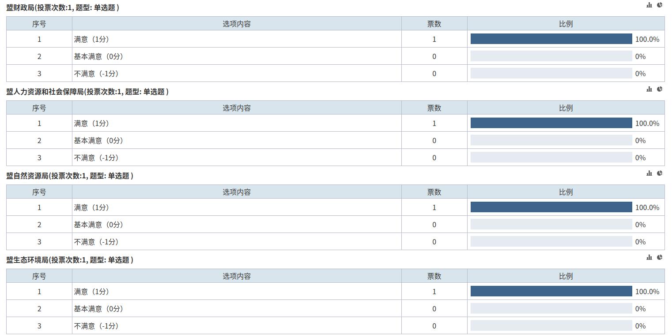Click 盟生态环境局 question title

click(69, 260)
